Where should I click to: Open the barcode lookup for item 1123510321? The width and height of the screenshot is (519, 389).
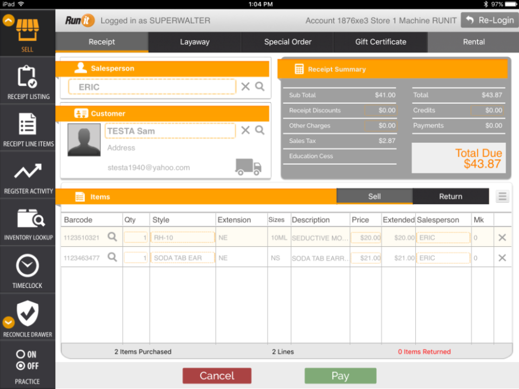click(x=111, y=237)
